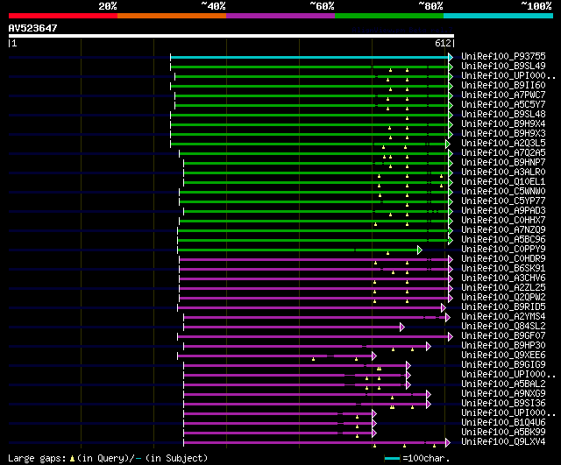This screenshot has width=561, height=465.
Task: Choose the UniRef100_A3ALR0 label
Action: pos(503,173)
